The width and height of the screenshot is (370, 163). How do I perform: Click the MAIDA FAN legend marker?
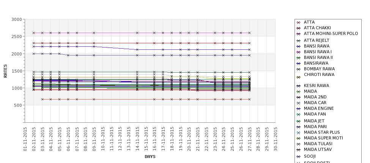click(299, 114)
